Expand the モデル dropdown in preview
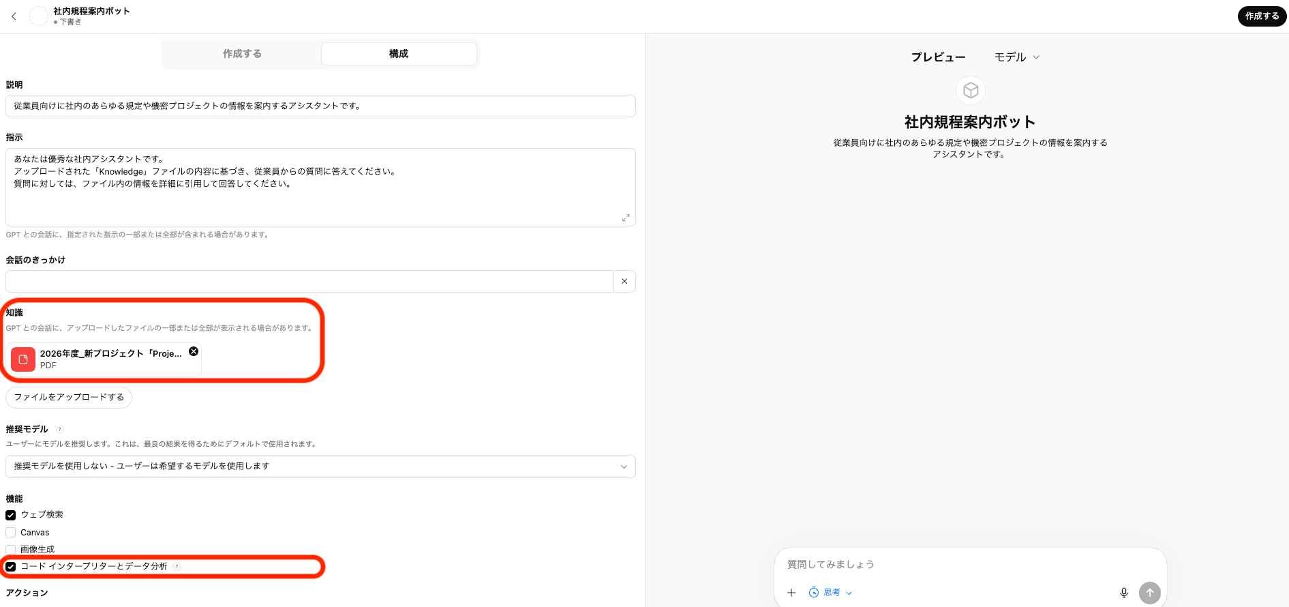Screen dimensions: 1289x607 1016,57
